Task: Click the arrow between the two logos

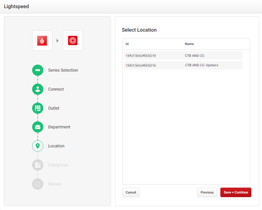Action: [57, 40]
